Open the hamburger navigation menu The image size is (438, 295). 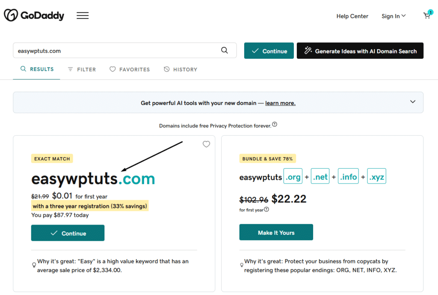coord(83,16)
